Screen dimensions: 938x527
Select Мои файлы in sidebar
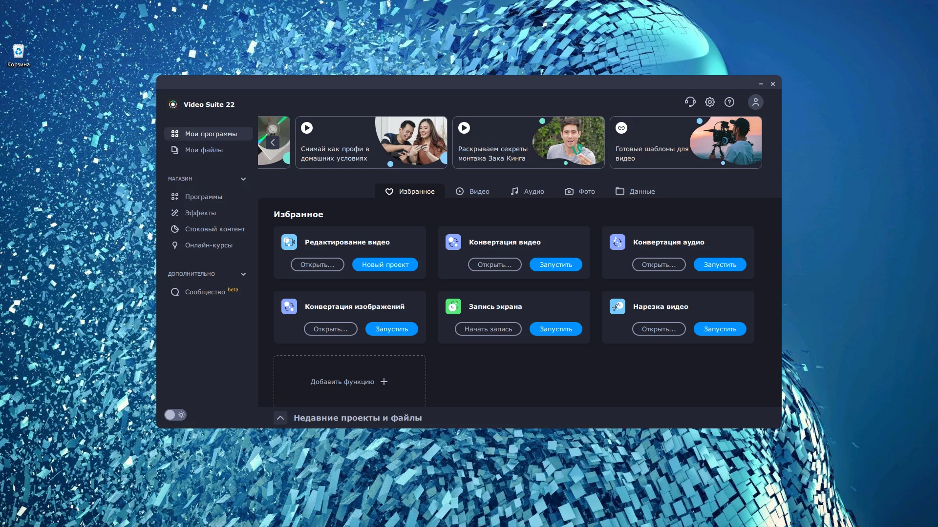point(209,150)
